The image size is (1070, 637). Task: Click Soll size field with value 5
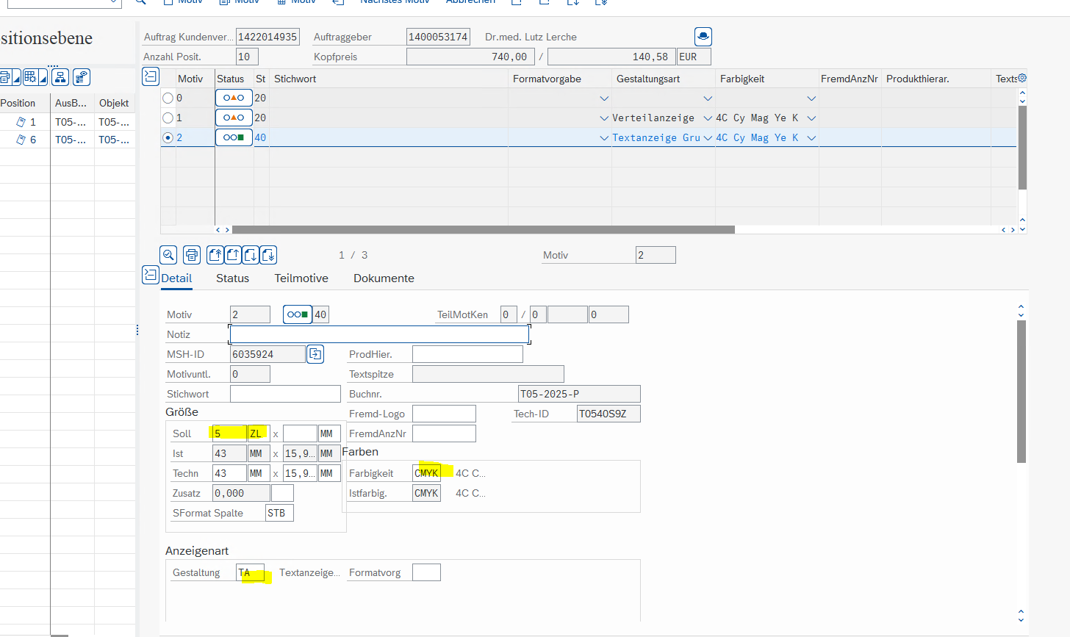(x=229, y=433)
